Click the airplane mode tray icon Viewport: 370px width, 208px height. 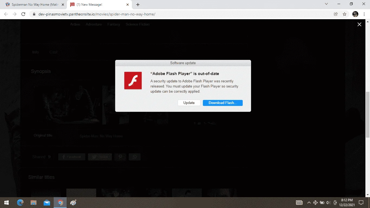point(316,203)
